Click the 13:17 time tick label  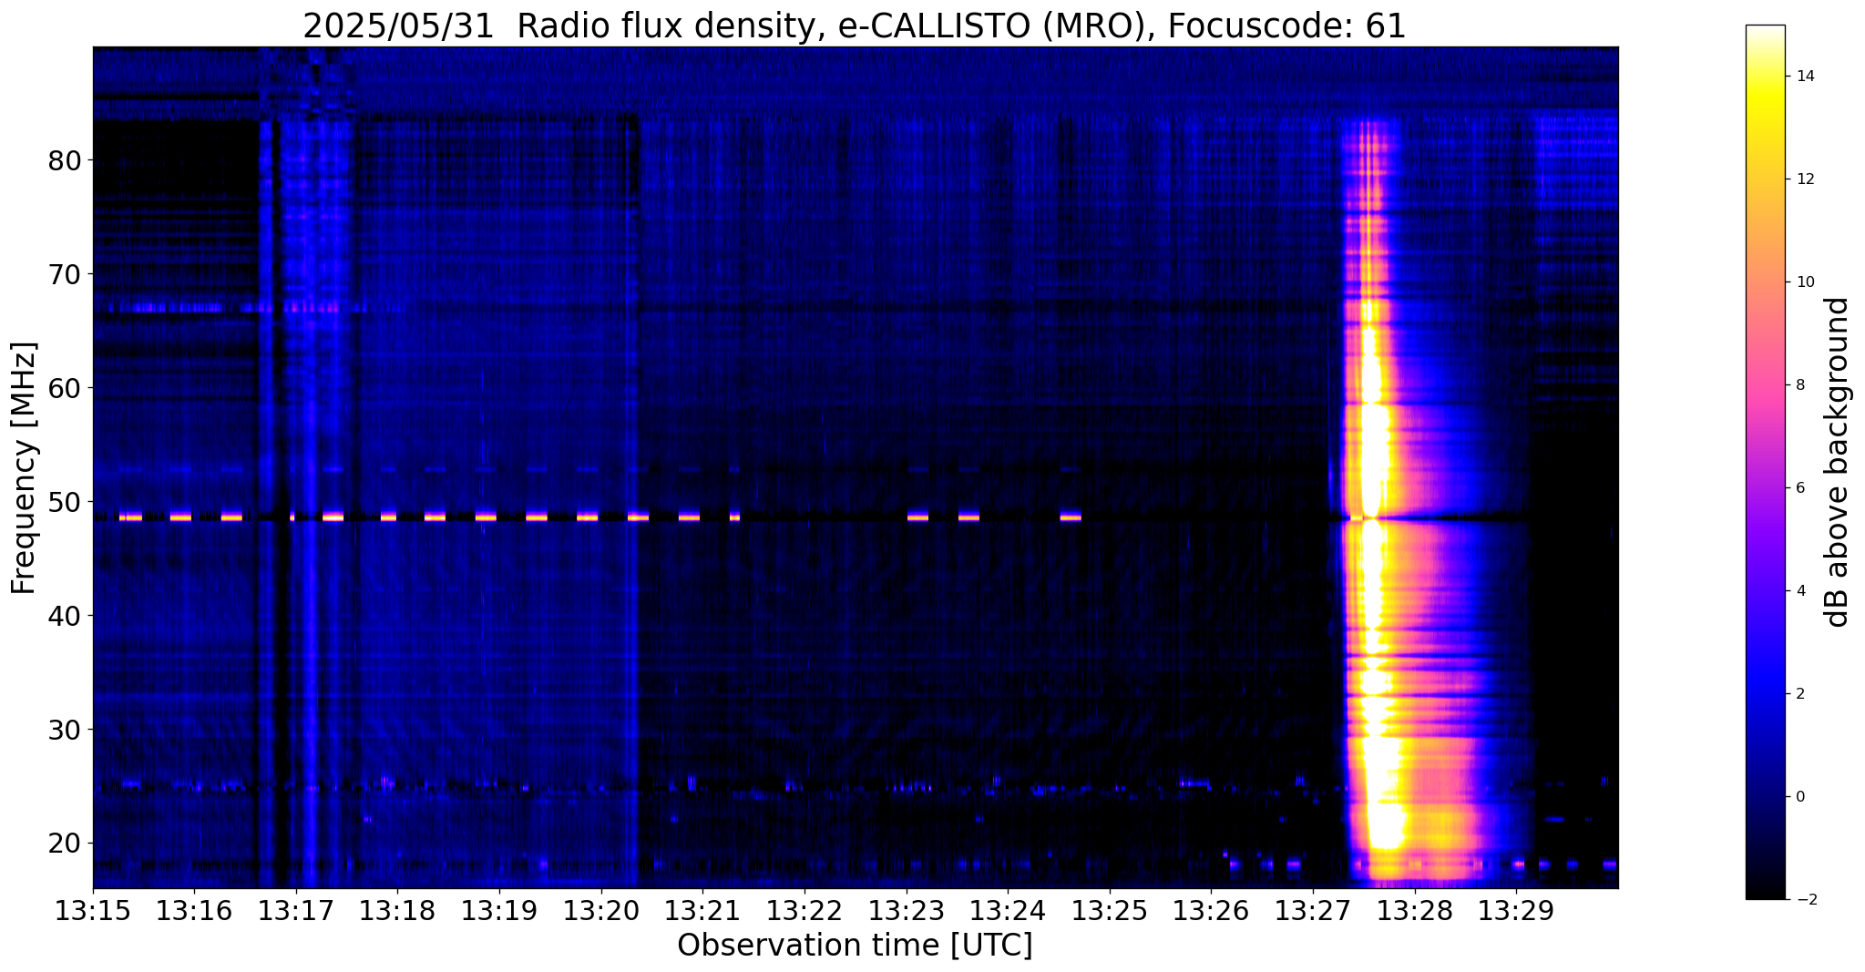pyautogui.click(x=296, y=911)
